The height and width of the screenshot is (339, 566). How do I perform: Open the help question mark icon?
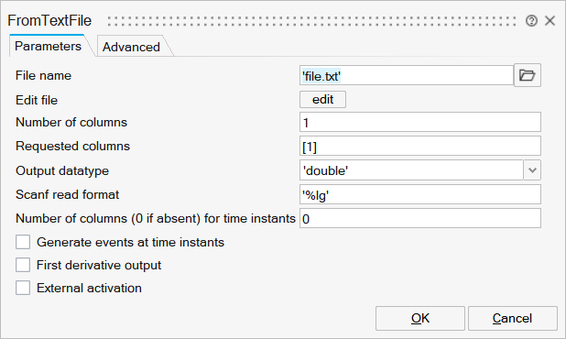(x=531, y=20)
